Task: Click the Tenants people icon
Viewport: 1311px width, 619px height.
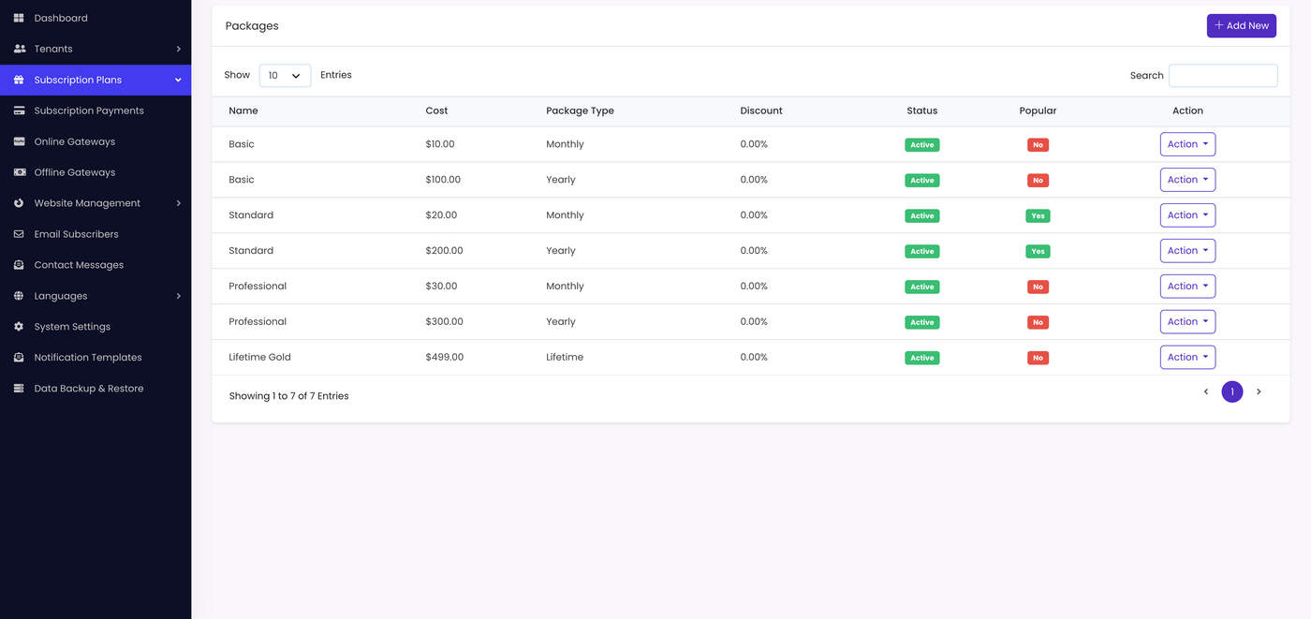Action: (19, 49)
